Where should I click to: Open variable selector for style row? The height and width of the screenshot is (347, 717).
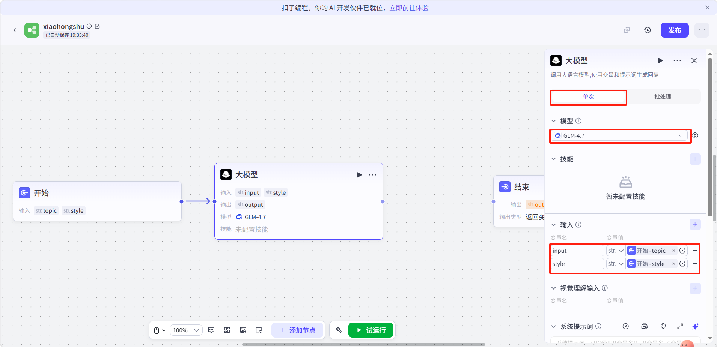click(682, 264)
